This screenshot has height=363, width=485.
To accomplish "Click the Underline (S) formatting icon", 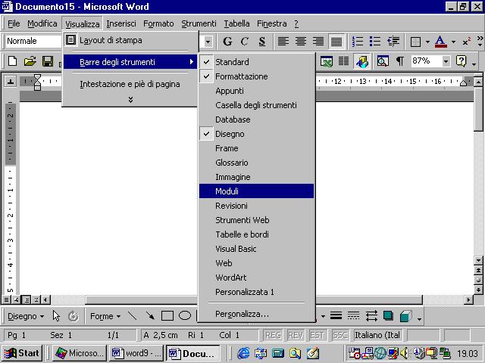I will 262,41.
